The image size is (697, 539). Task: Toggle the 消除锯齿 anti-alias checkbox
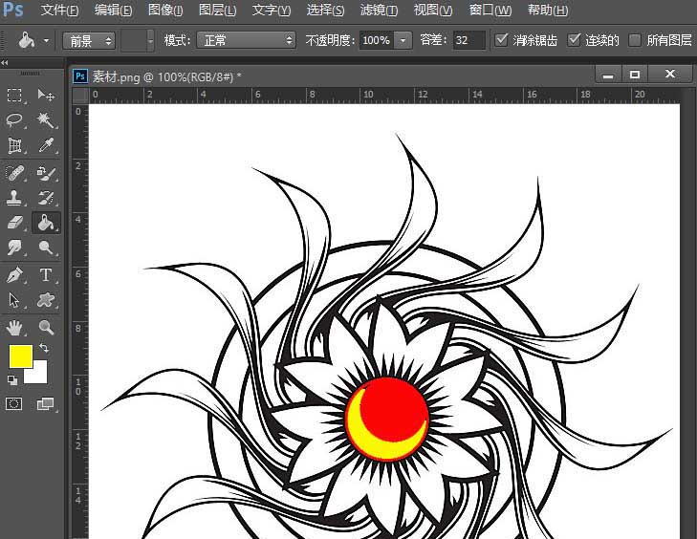[x=502, y=40]
